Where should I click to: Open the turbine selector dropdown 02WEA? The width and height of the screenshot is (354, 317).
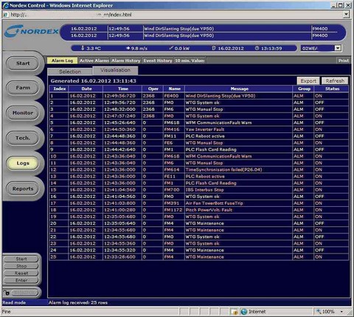(x=338, y=48)
